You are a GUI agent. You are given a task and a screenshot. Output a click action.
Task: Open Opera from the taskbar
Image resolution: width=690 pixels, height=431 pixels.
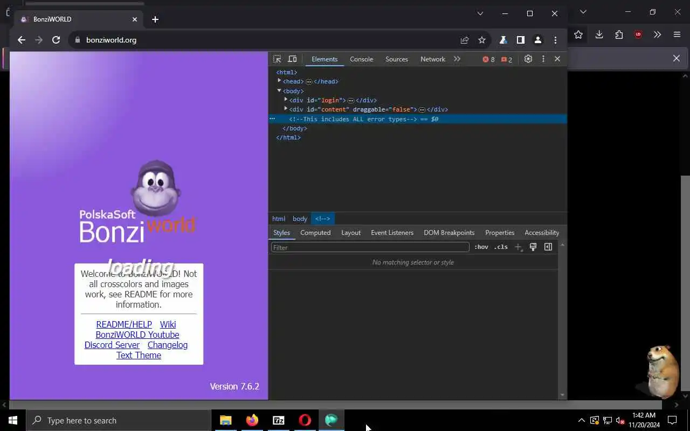point(305,420)
